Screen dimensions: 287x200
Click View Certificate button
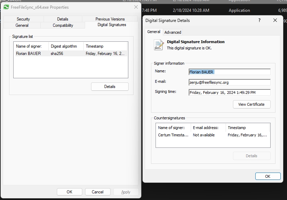point(251,104)
